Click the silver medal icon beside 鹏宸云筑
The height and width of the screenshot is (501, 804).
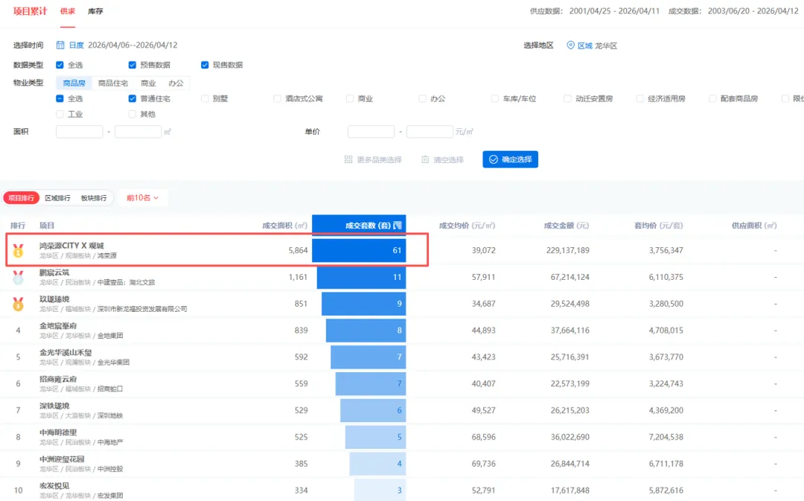[18, 278]
